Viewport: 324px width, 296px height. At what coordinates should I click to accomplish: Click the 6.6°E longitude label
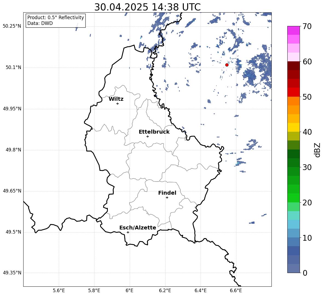tap(236, 291)
